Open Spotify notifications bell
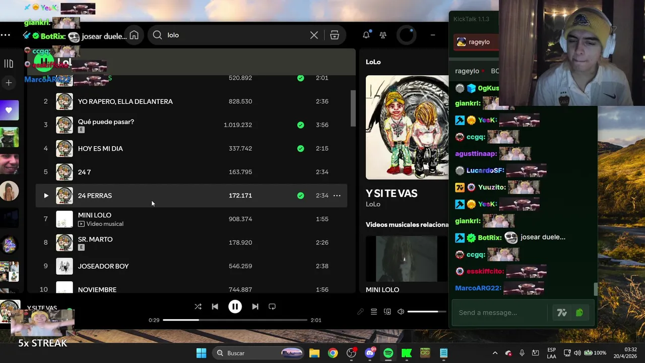Viewport: 645px width, 363px height. click(x=366, y=35)
